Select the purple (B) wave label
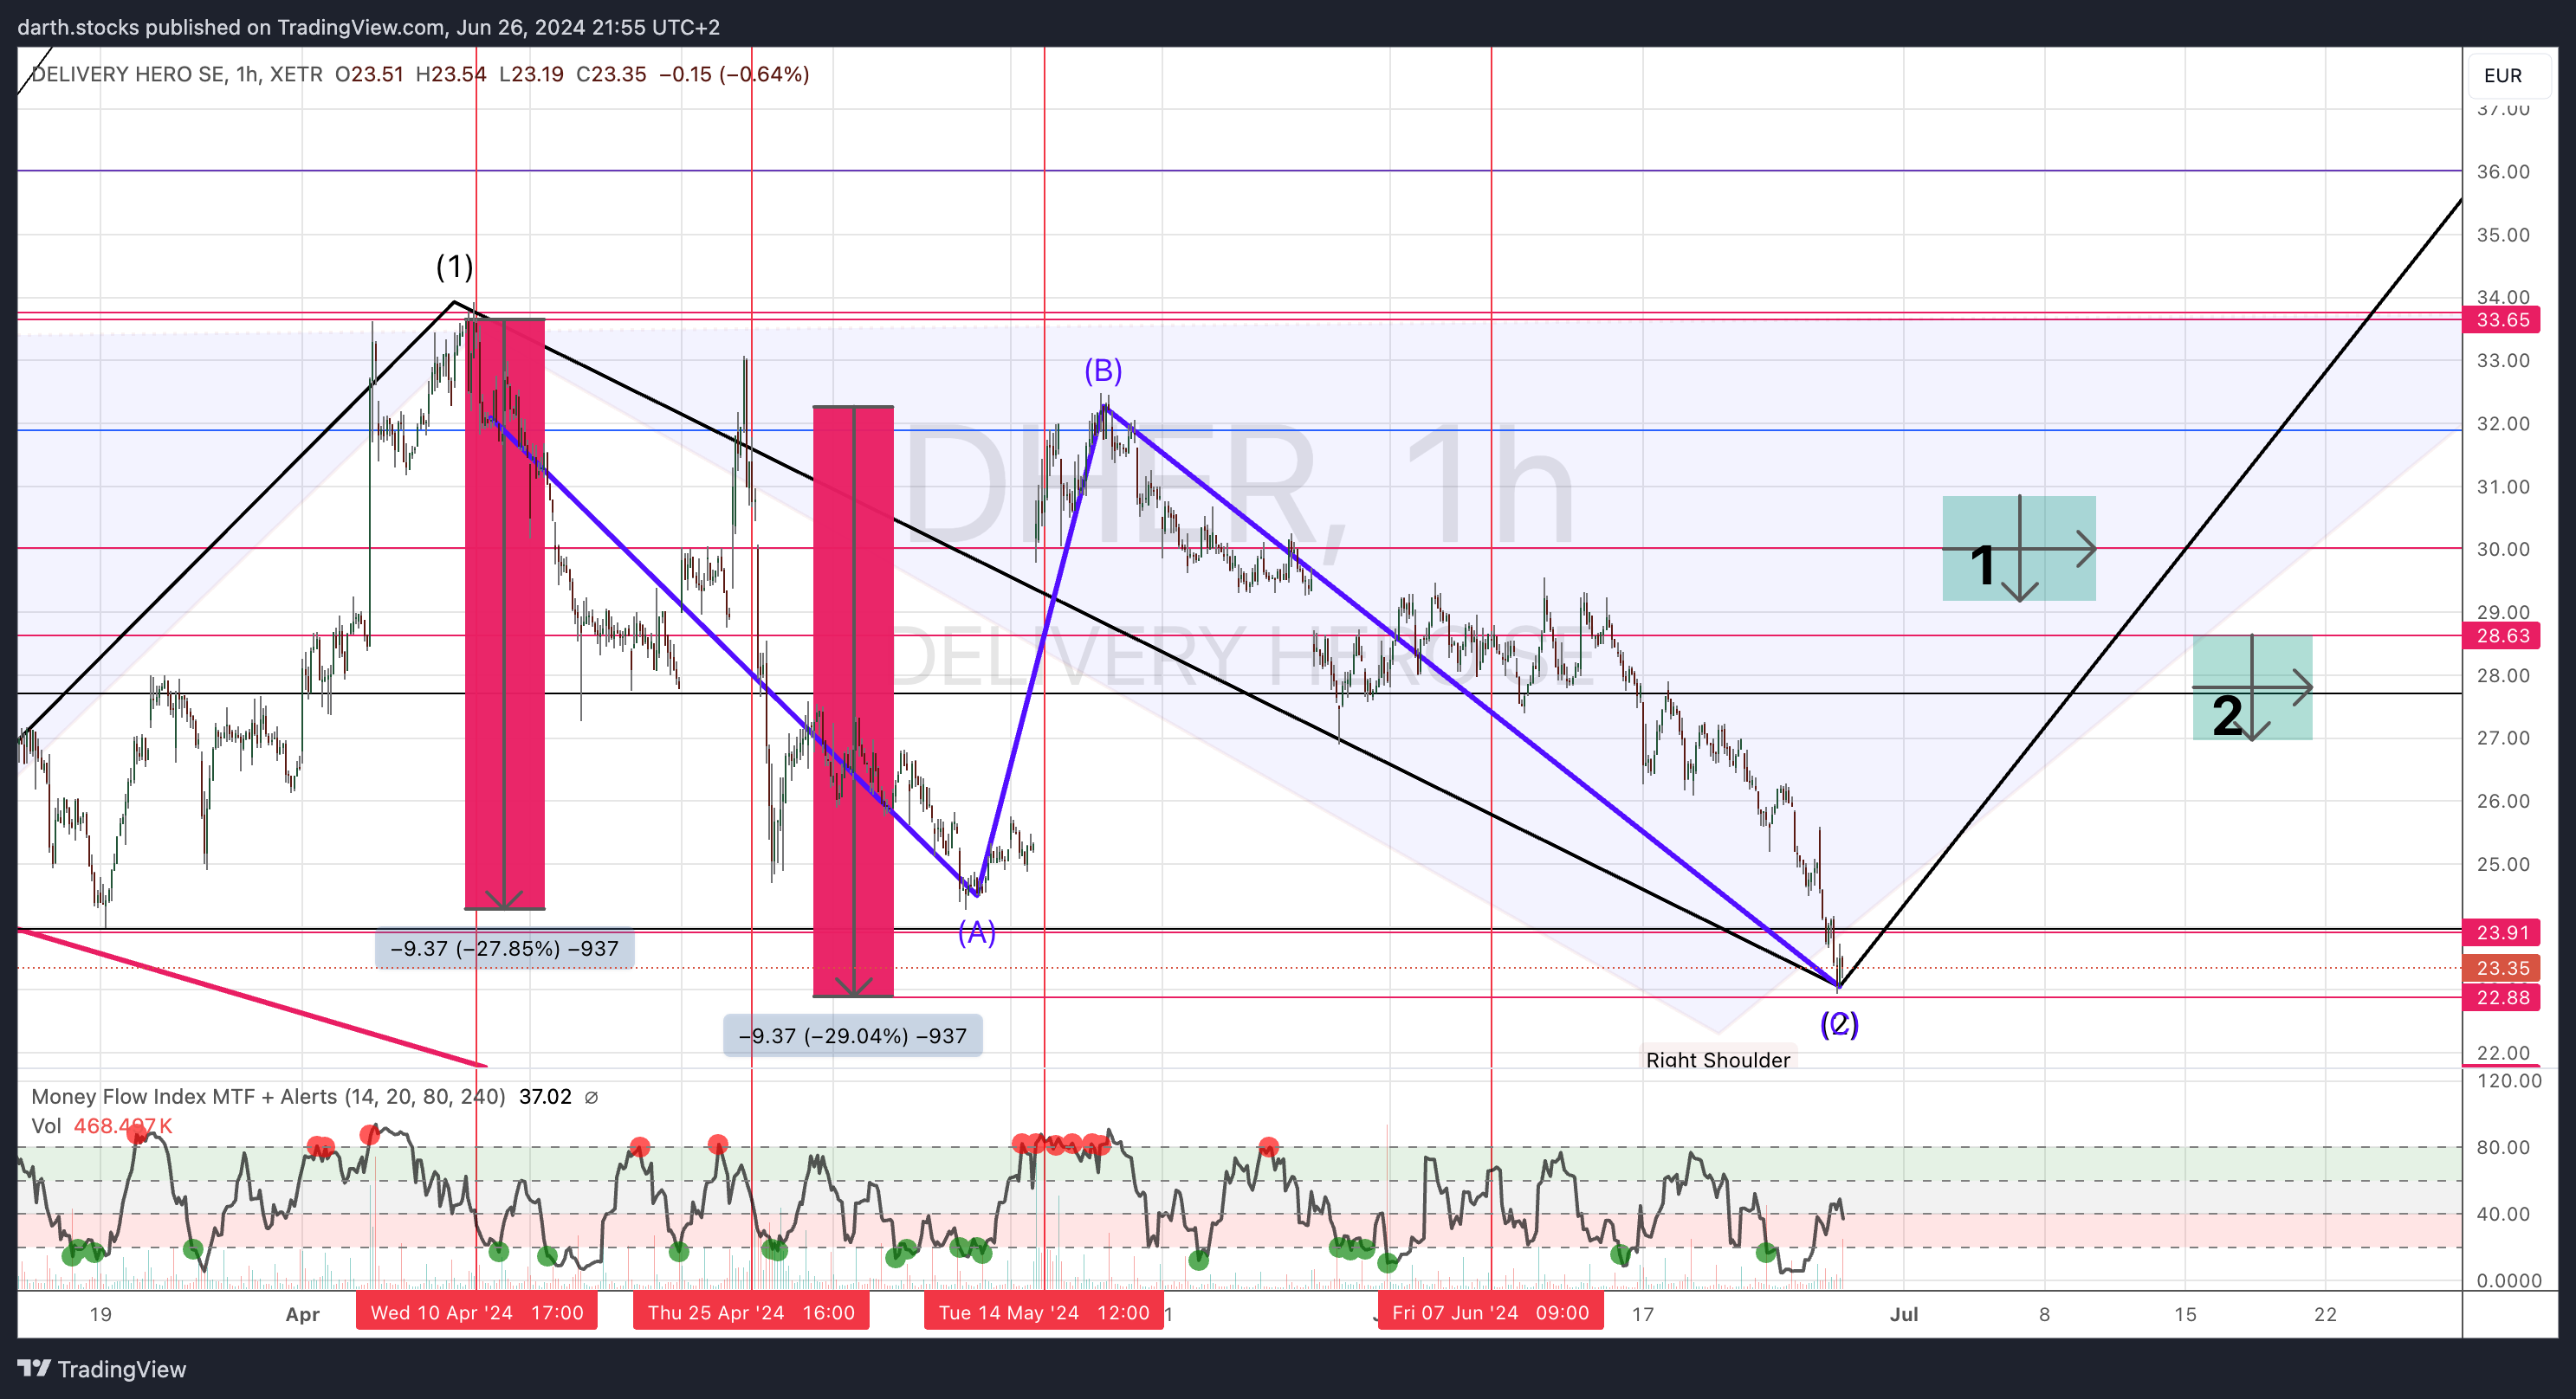This screenshot has width=2576, height=1399. pyautogui.click(x=1103, y=371)
